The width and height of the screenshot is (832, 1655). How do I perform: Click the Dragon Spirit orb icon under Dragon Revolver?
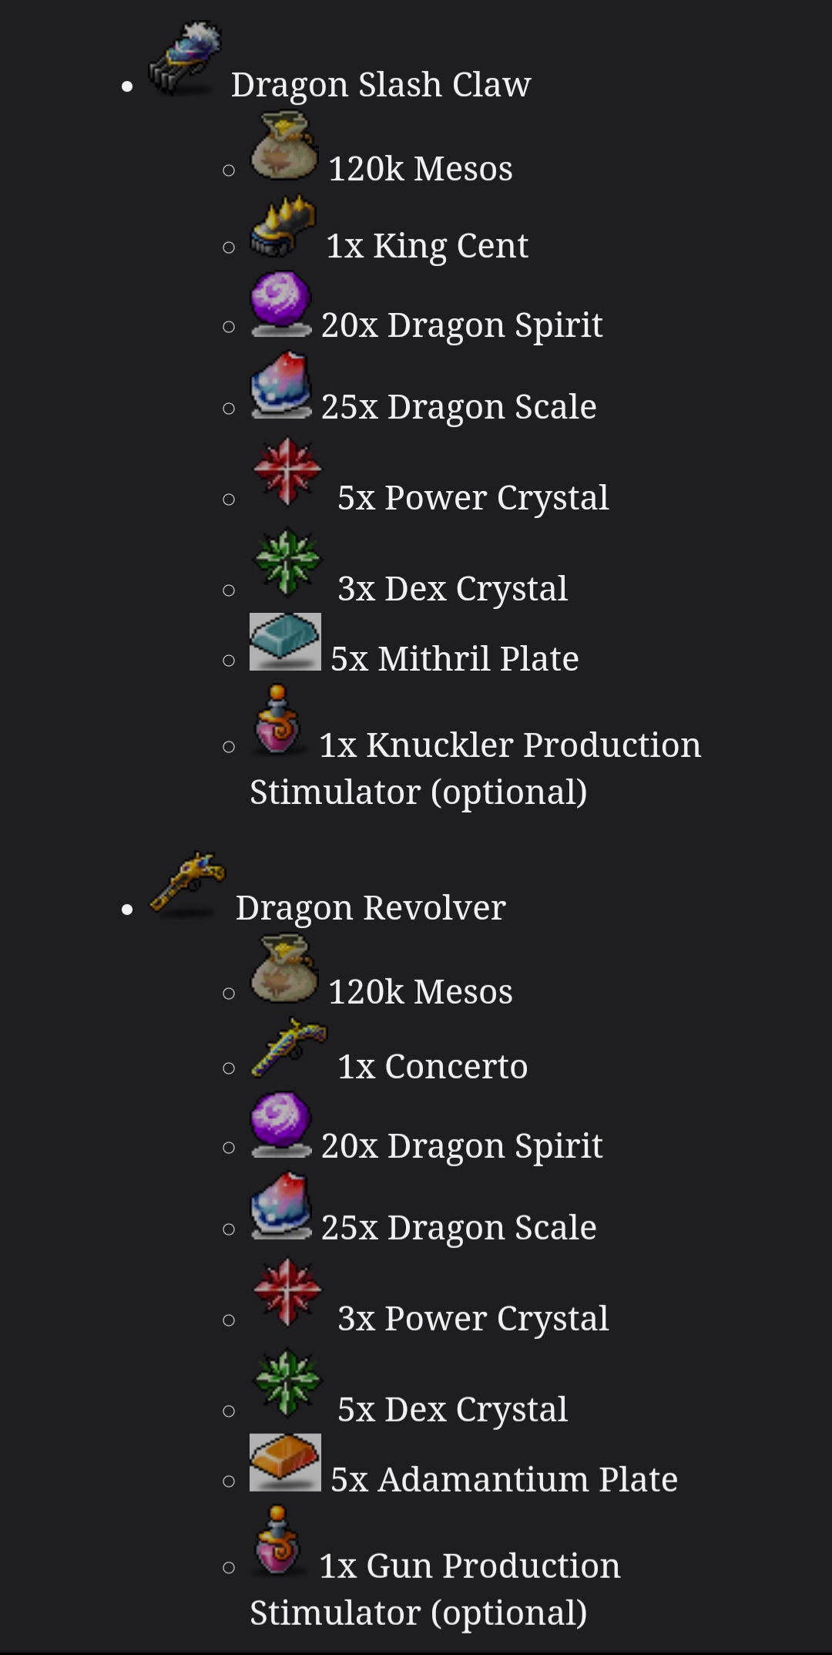tap(281, 1125)
